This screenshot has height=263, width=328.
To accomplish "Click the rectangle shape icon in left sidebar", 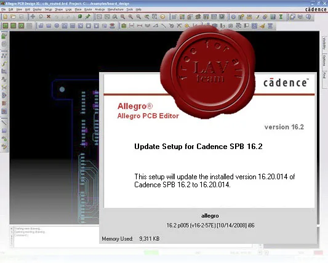I will (x=4, y=131).
